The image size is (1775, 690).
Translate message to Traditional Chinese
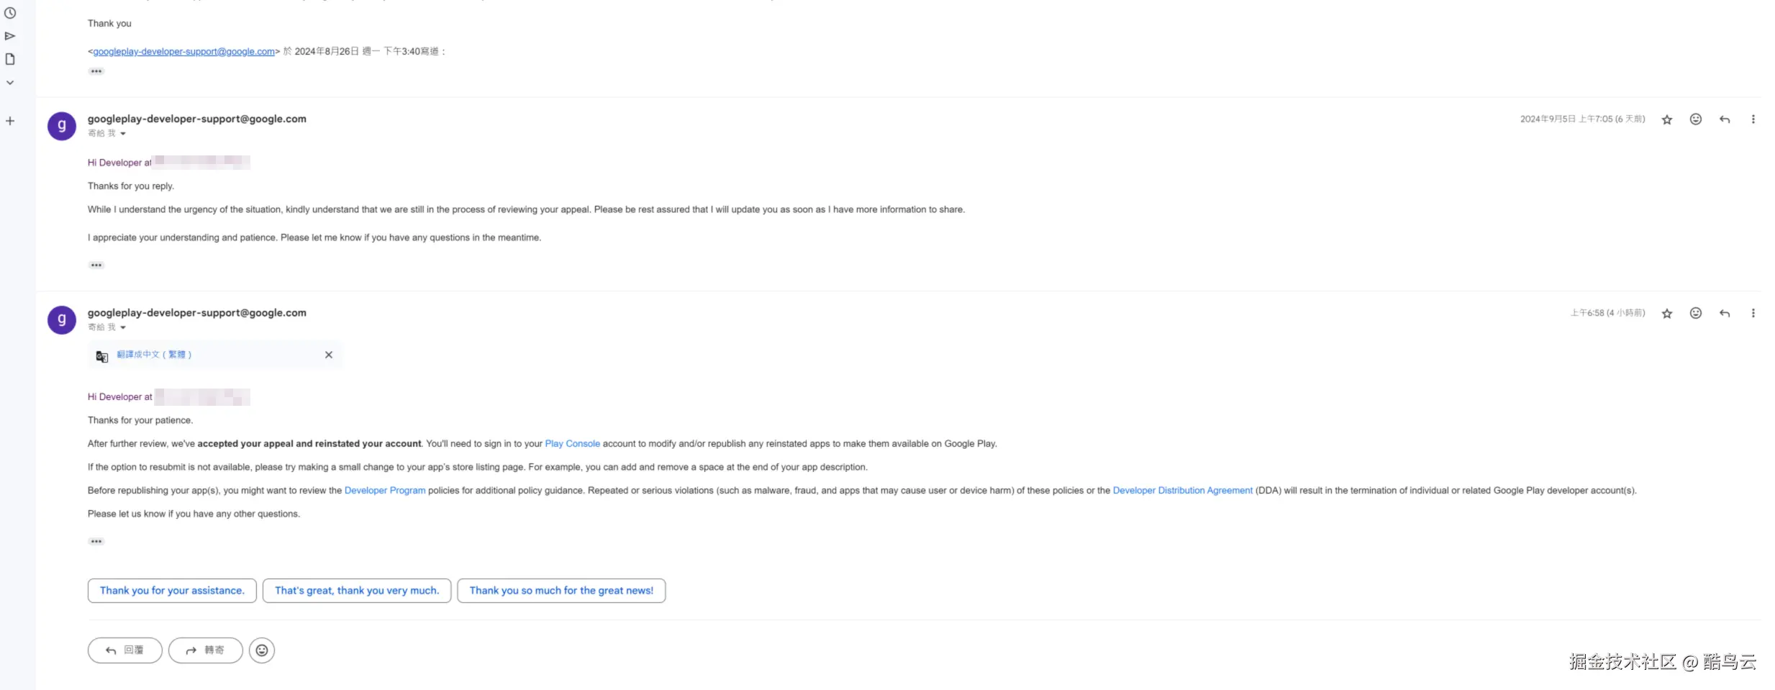[x=154, y=355]
